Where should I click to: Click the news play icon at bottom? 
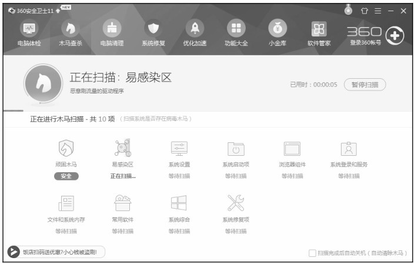[x=14, y=252]
